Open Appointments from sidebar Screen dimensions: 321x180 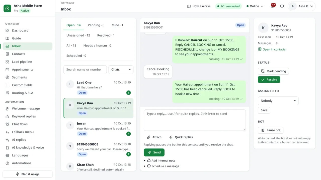click(x=28, y=69)
